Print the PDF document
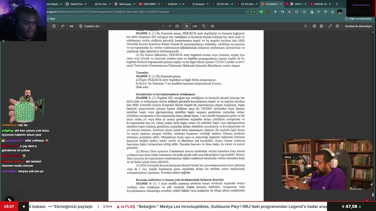376x211 pixels. (314, 26)
